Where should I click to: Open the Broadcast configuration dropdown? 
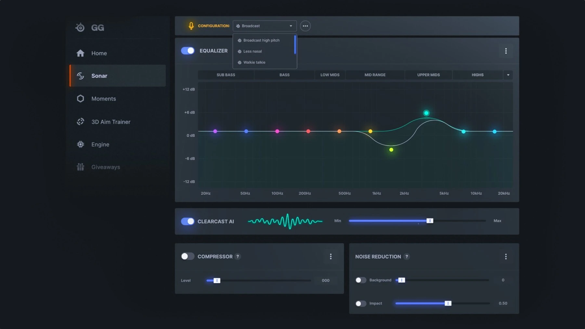click(264, 26)
